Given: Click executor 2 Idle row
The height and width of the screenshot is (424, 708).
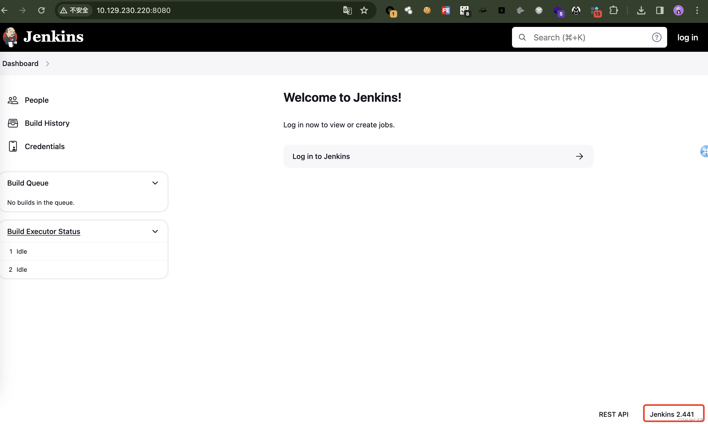Looking at the screenshot, I should click(x=84, y=269).
